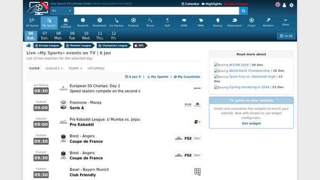Viewport: 320px width, 180px height.
Task: Click the thumbs-up favorites icon
Action: (x=29, y=45)
